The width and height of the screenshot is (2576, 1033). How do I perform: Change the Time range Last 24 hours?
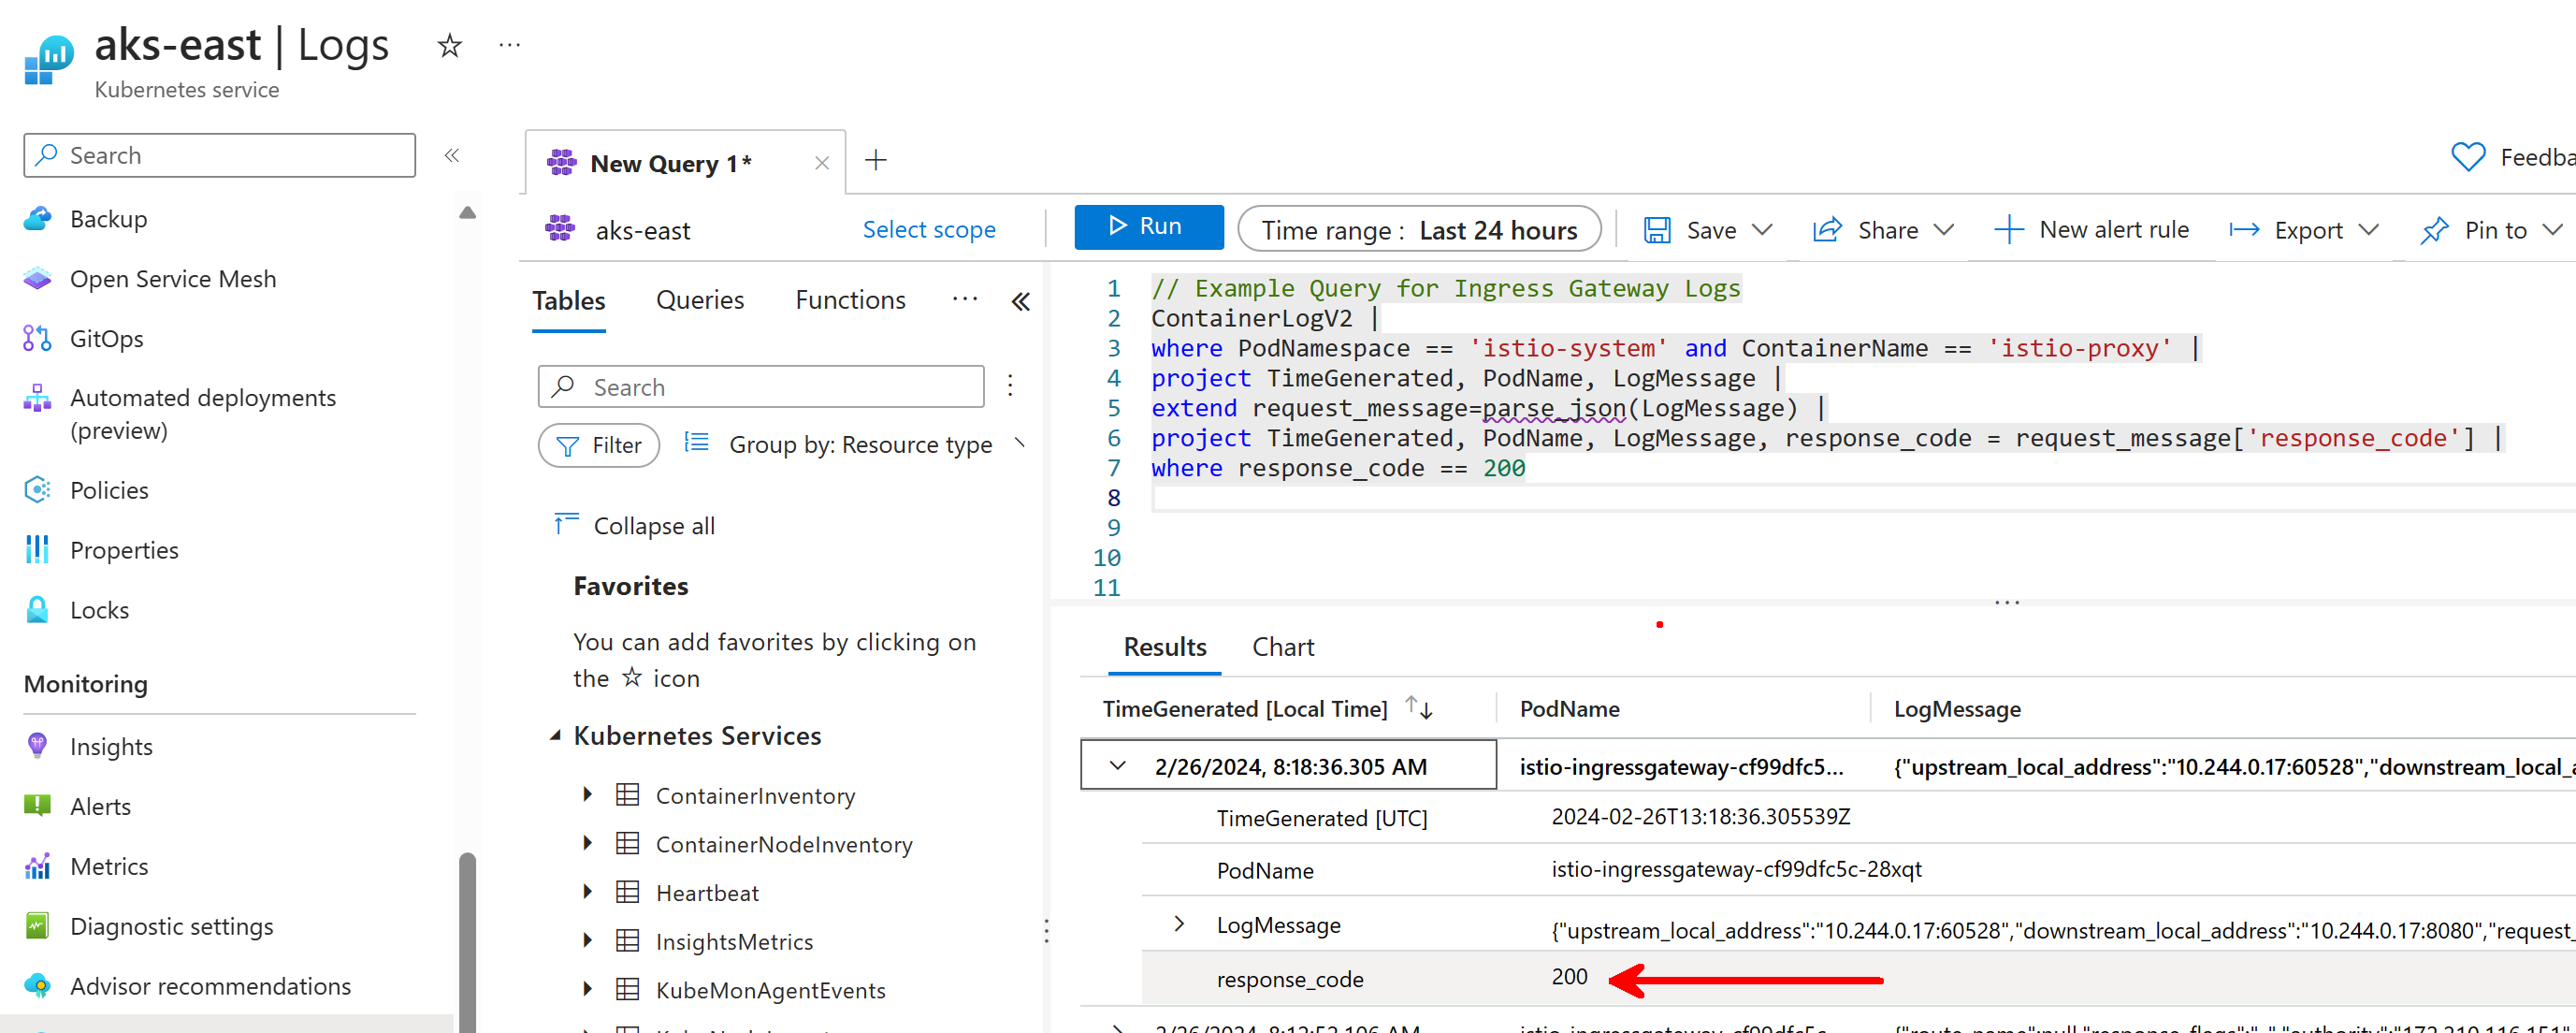[x=1418, y=230]
